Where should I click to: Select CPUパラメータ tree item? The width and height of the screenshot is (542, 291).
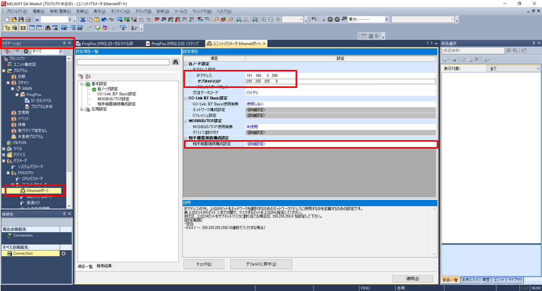click(x=32, y=179)
